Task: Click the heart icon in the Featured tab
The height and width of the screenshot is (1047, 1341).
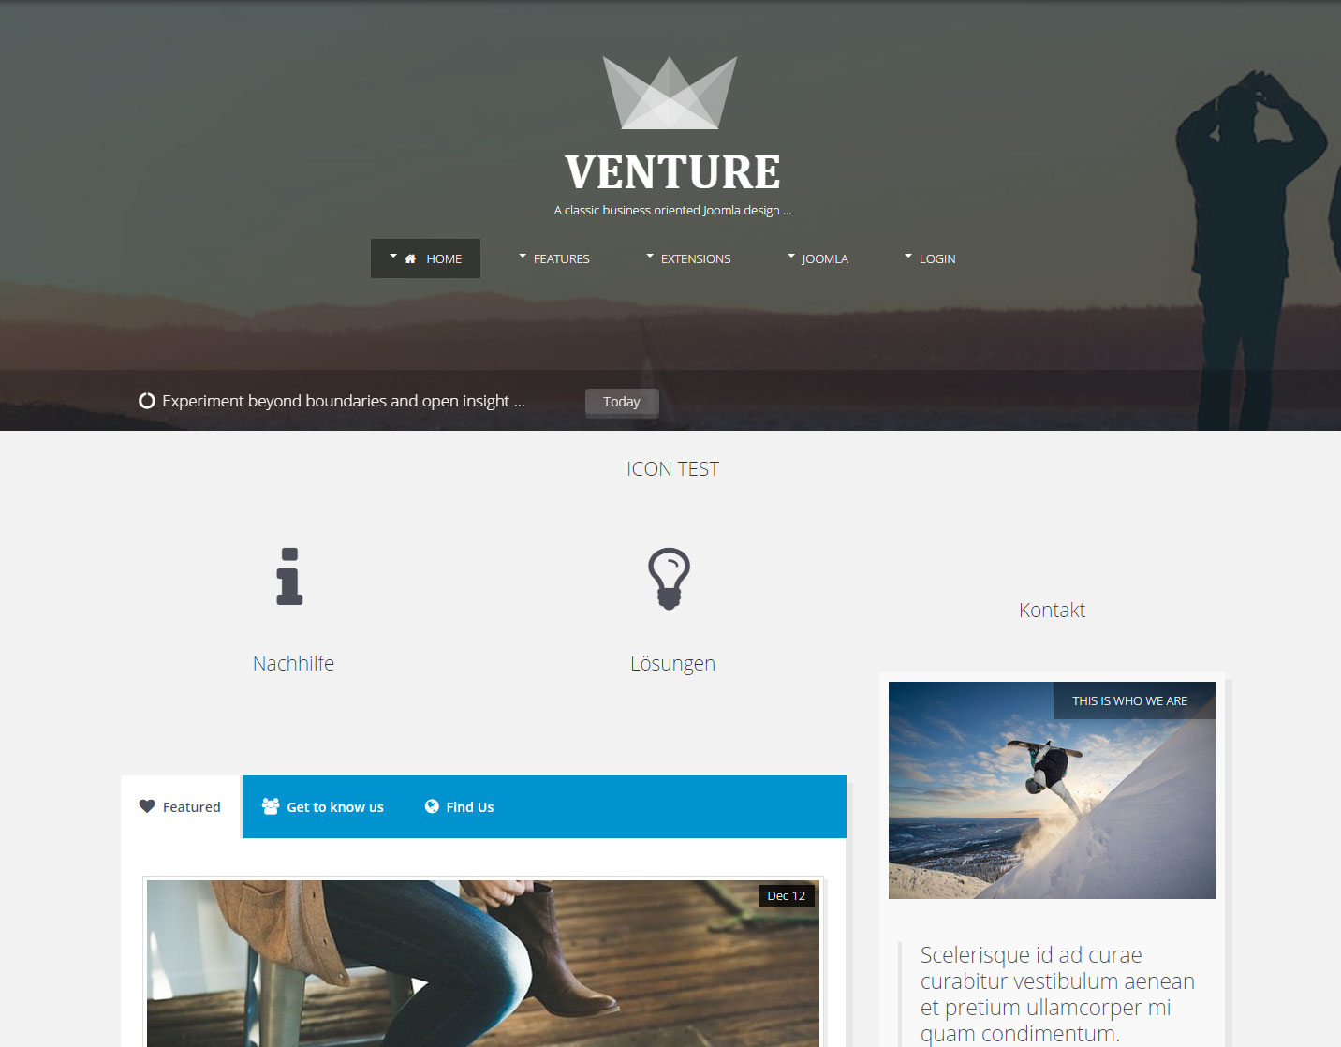Action: pyautogui.click(x=147, y=806)
